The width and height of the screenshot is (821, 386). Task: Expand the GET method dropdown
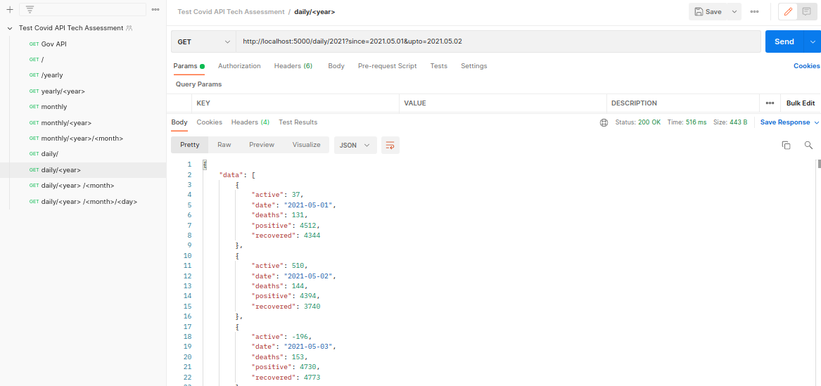[x=204, y=42]
